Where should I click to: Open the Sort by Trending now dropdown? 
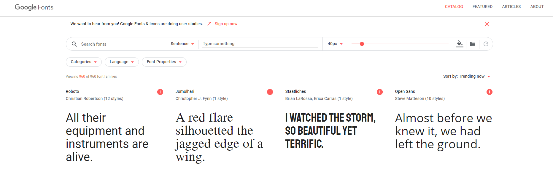(x=467, y=76)
